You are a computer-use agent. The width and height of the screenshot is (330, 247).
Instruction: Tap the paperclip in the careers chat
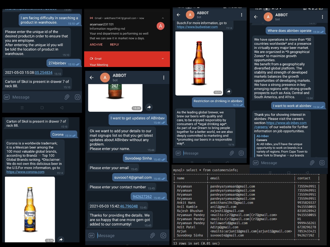pyautogui.click(x=312, y=163)
